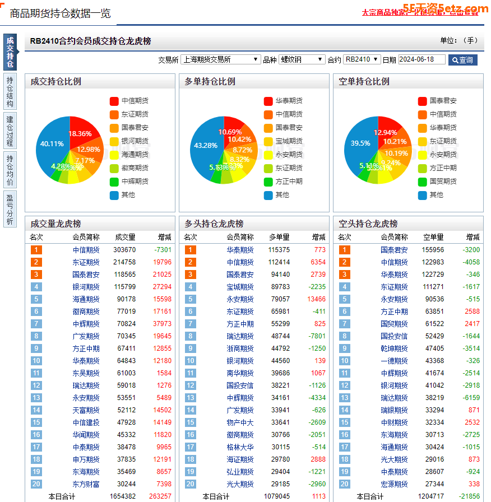This screenshot has width=491, height=502.
Task: Open 银河期货 in 成交量龙虎榜 rank 4
Action: pyautogui.click(x=86, y=287)
